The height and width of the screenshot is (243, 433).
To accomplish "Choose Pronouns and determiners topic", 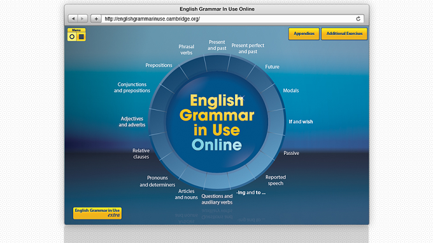I will pyautogui.click(x=157, y=181).
